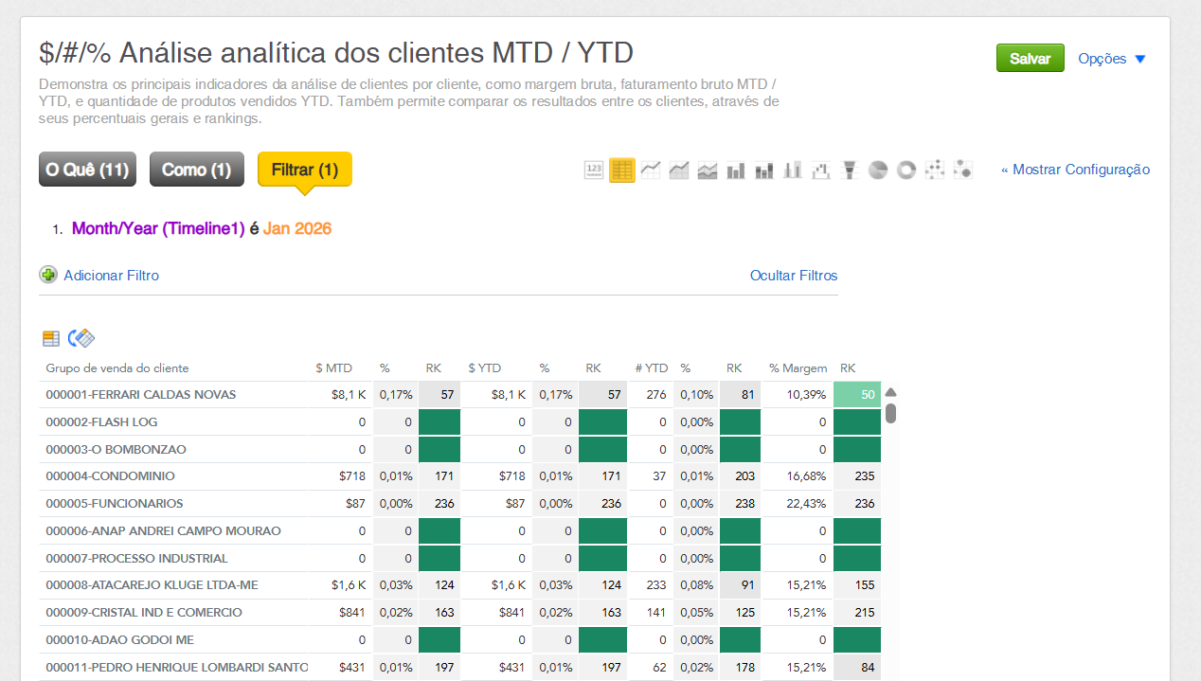Image resolution: width=1201 pixels, height=681 pixels.
Task: Switch to stacked area chart view
Action: 708,170
